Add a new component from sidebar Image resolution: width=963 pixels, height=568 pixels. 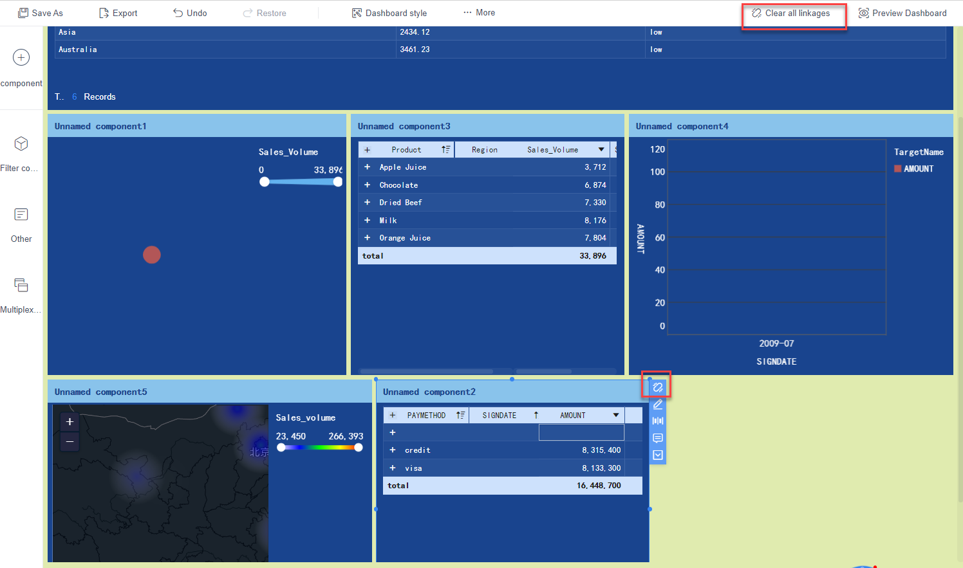[21, 68]
